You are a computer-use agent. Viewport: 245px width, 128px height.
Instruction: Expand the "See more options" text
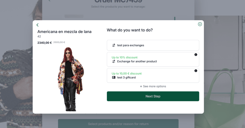[155, 86]
